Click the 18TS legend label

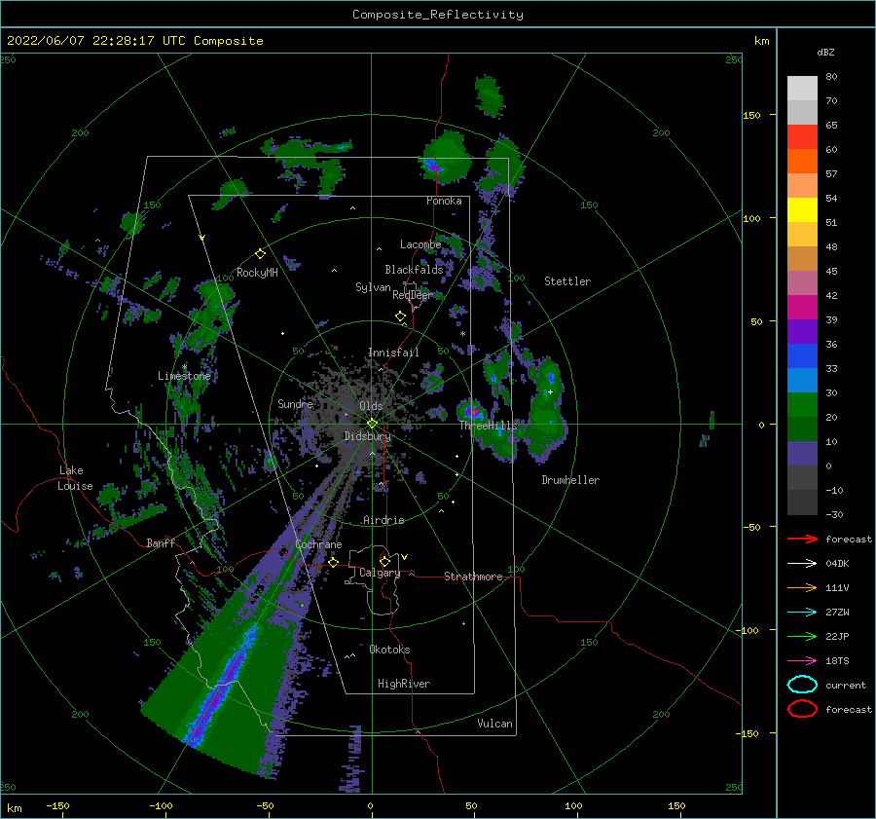pos(837,661)
